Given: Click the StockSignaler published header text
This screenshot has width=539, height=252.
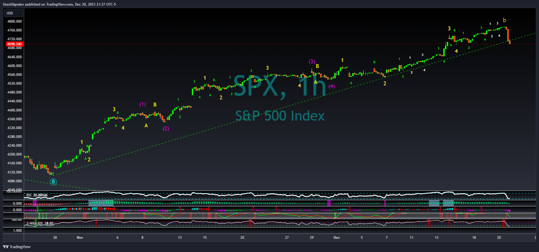Looking at the screenshot, I should click(x=59, y=4).
